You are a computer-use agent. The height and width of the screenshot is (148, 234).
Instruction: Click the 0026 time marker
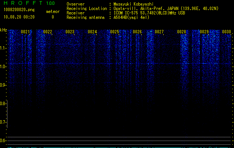coord(137,32)
